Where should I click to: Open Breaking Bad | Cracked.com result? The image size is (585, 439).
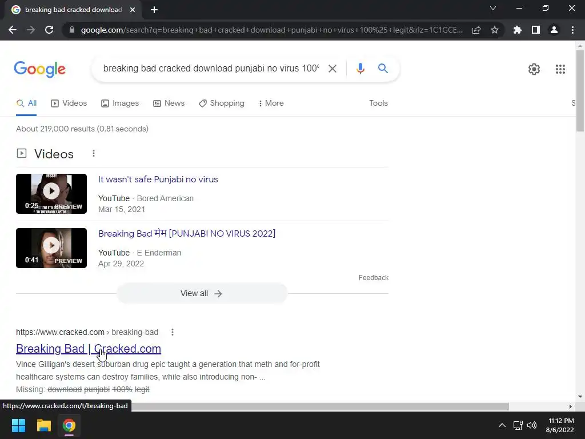pos(89,349)
